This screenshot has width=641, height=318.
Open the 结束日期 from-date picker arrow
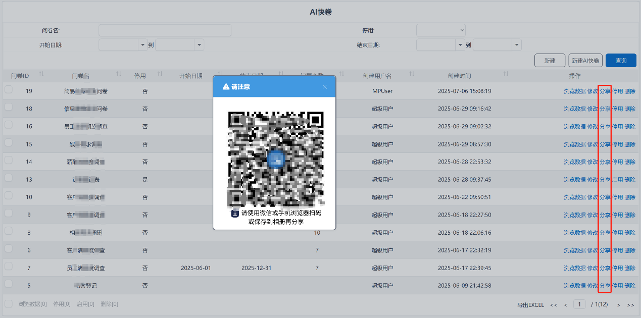pos(460,45)
